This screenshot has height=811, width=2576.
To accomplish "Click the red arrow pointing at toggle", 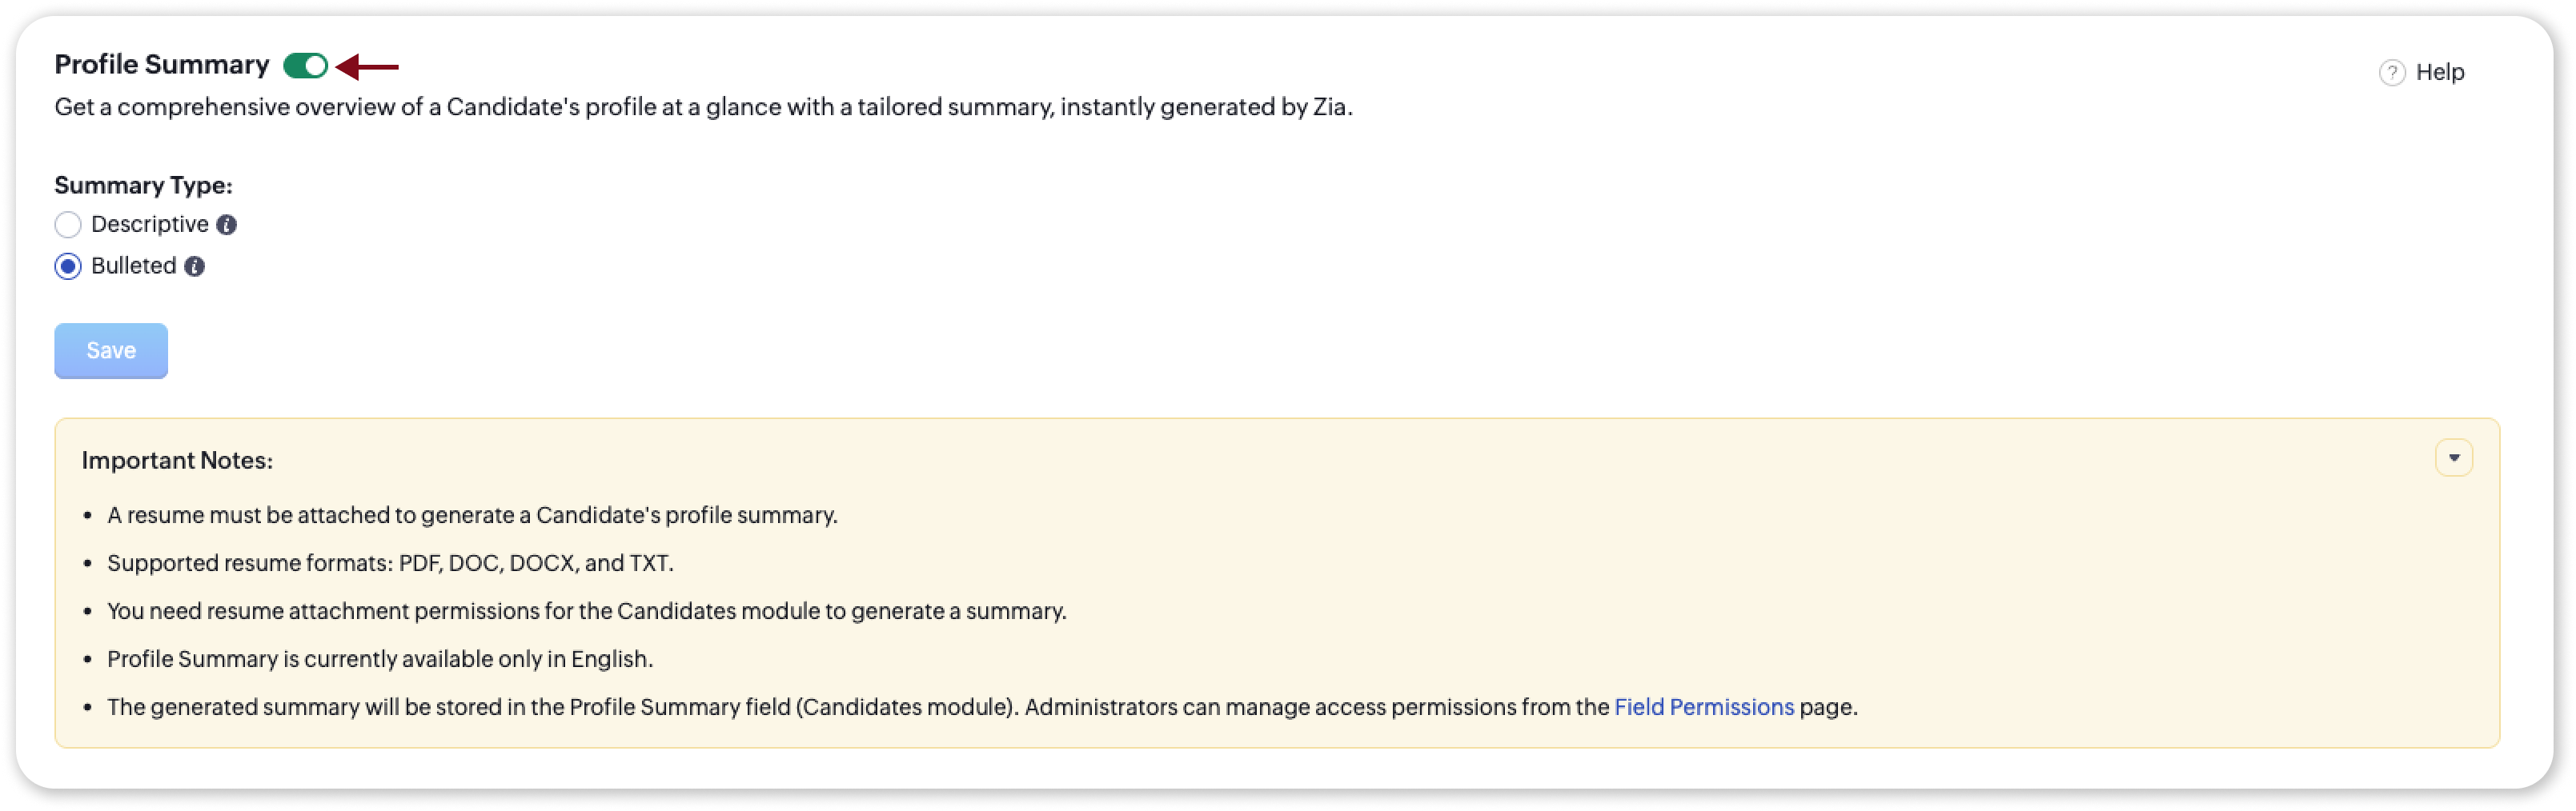I will 367,67.
